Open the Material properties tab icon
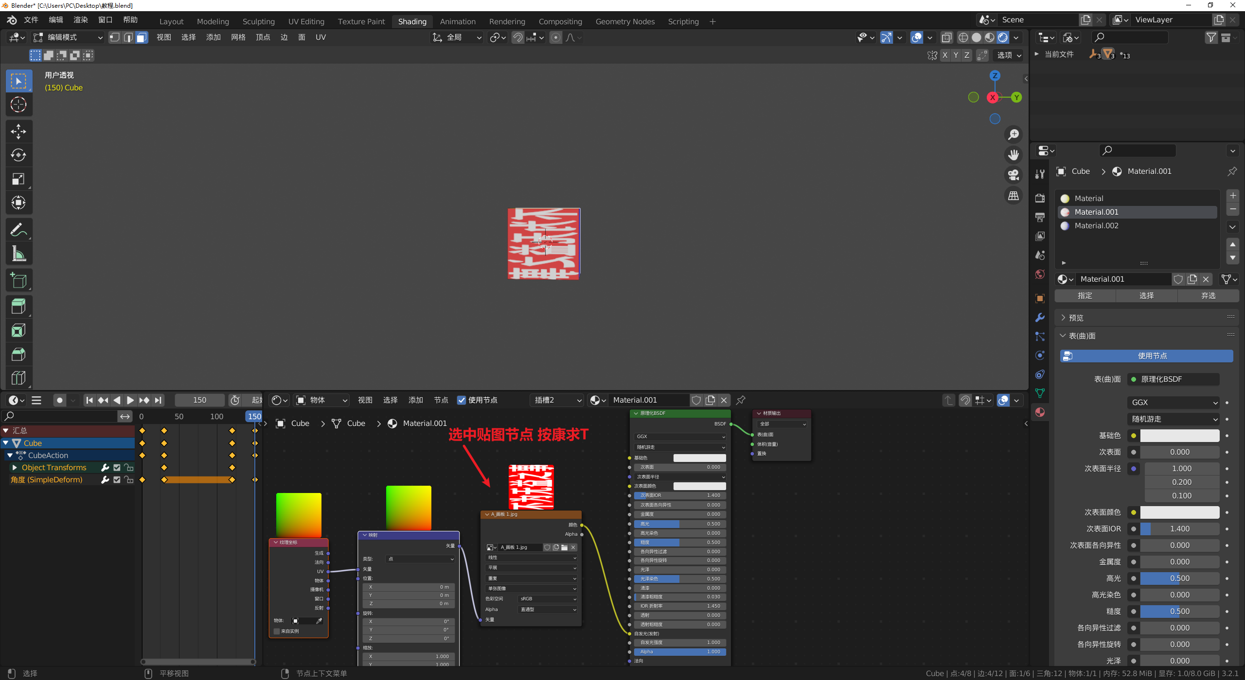The width and height of the screenshot is (1245, 680). (1040, 412)
